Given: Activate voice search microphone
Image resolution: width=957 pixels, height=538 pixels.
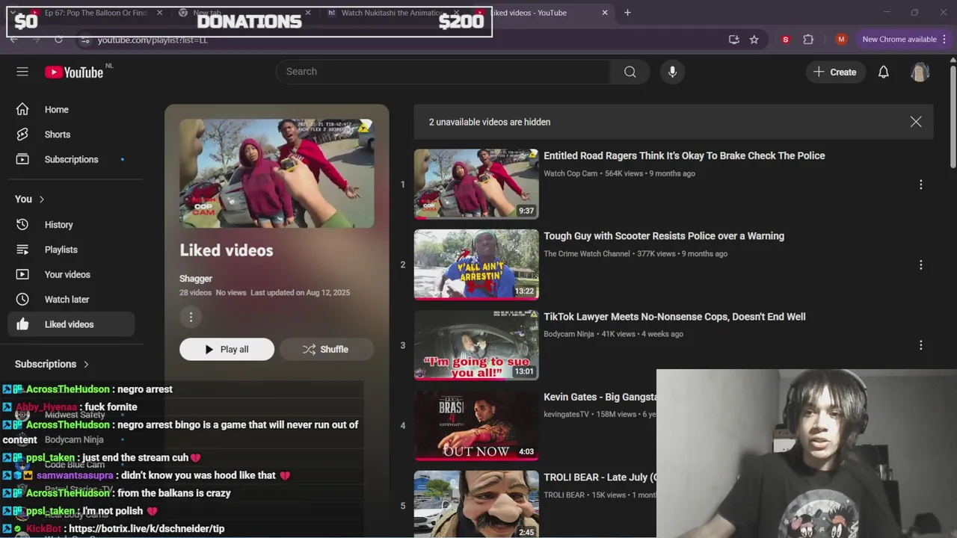Looking at the screenshot, I should 672,72.
